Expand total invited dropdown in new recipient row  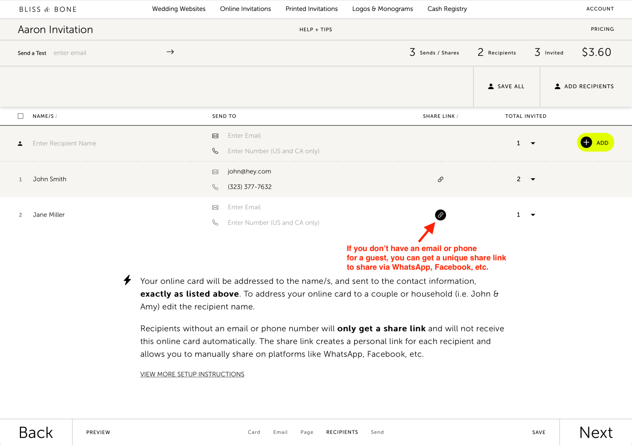click(x=533, y=143)
